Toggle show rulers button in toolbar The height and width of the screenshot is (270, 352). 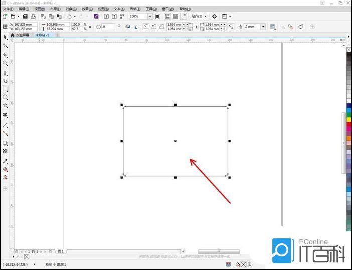coord(167,16)
